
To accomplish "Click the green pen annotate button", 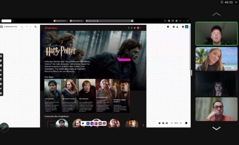I will [x=4, y=127].
